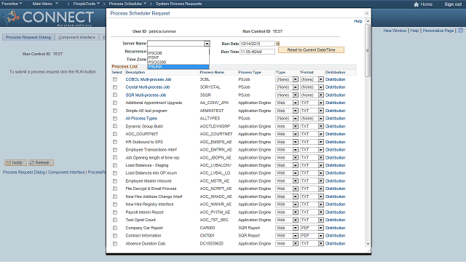
Task: Choose PSOS390 in the server list
Action: pos(178,62)
